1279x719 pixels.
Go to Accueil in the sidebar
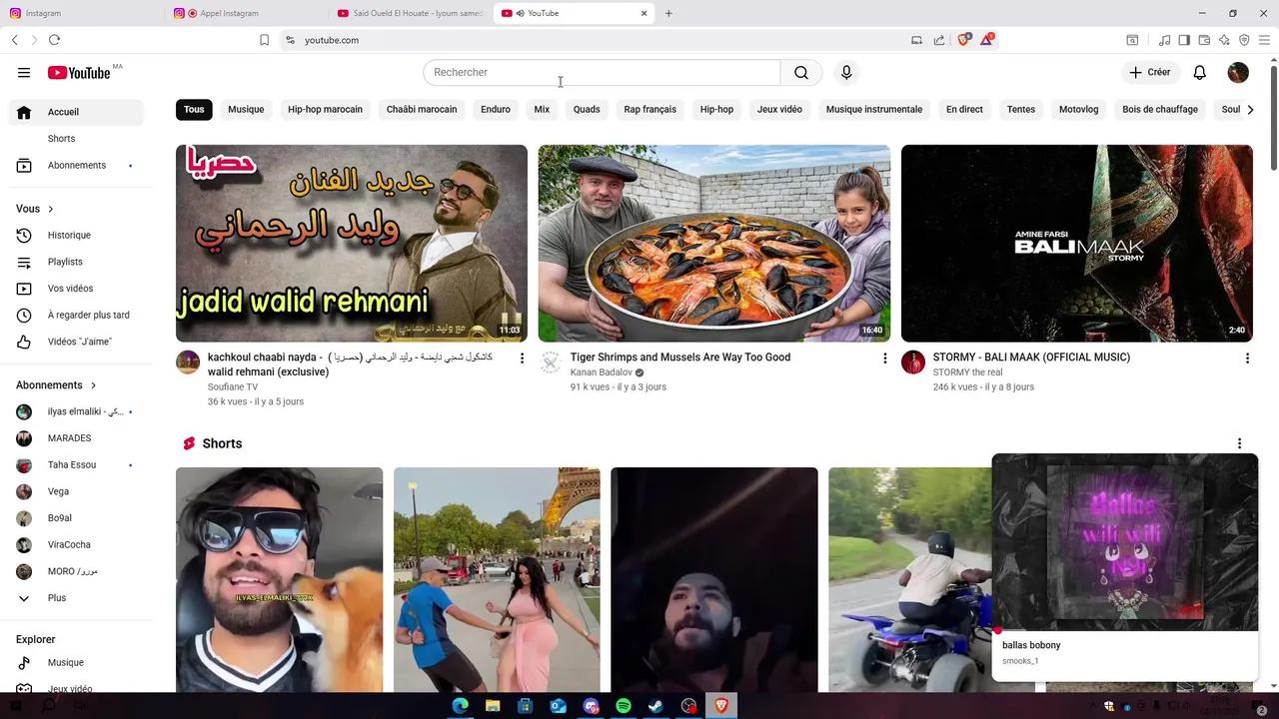tap(76, 112)
